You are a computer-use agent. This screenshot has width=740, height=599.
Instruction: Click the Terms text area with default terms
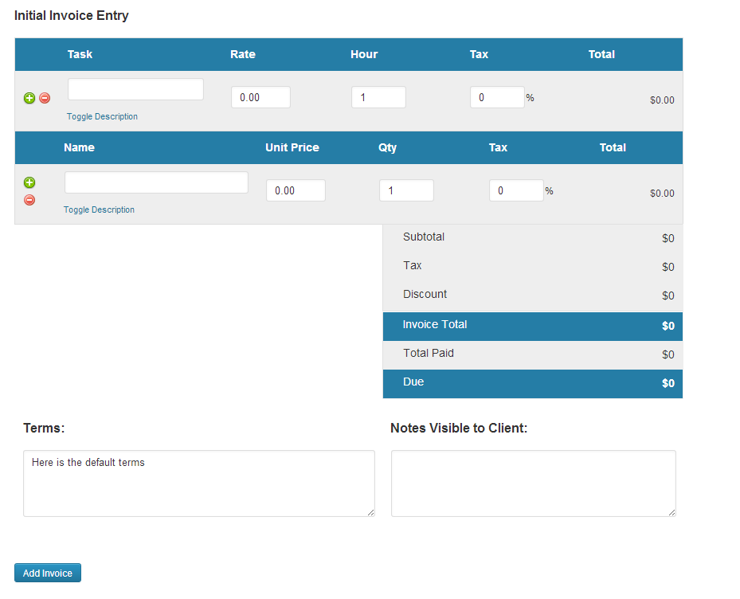pyautogui.click(x=198, y=482)
